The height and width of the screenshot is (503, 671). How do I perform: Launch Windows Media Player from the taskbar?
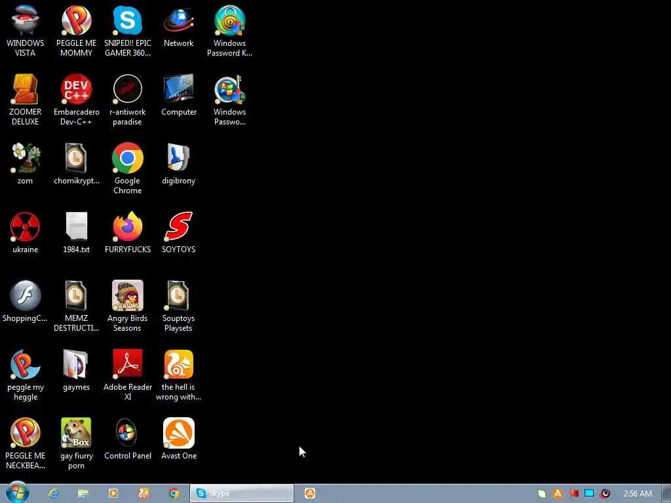113,493
